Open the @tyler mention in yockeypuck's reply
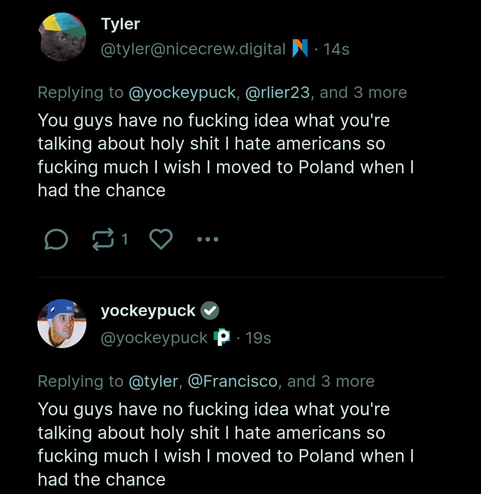Viewport: 481px width, 494px height. click(154, 381)
